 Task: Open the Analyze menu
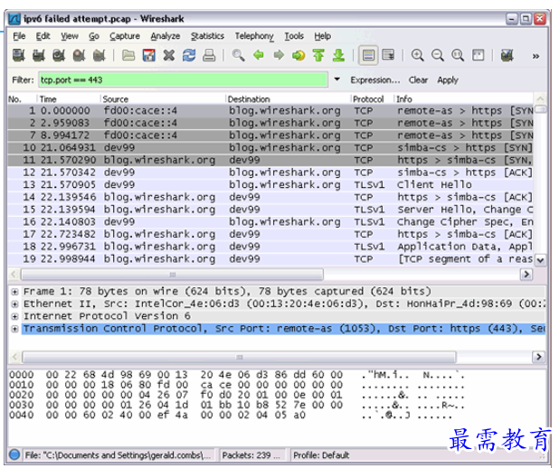click(166, 36)
